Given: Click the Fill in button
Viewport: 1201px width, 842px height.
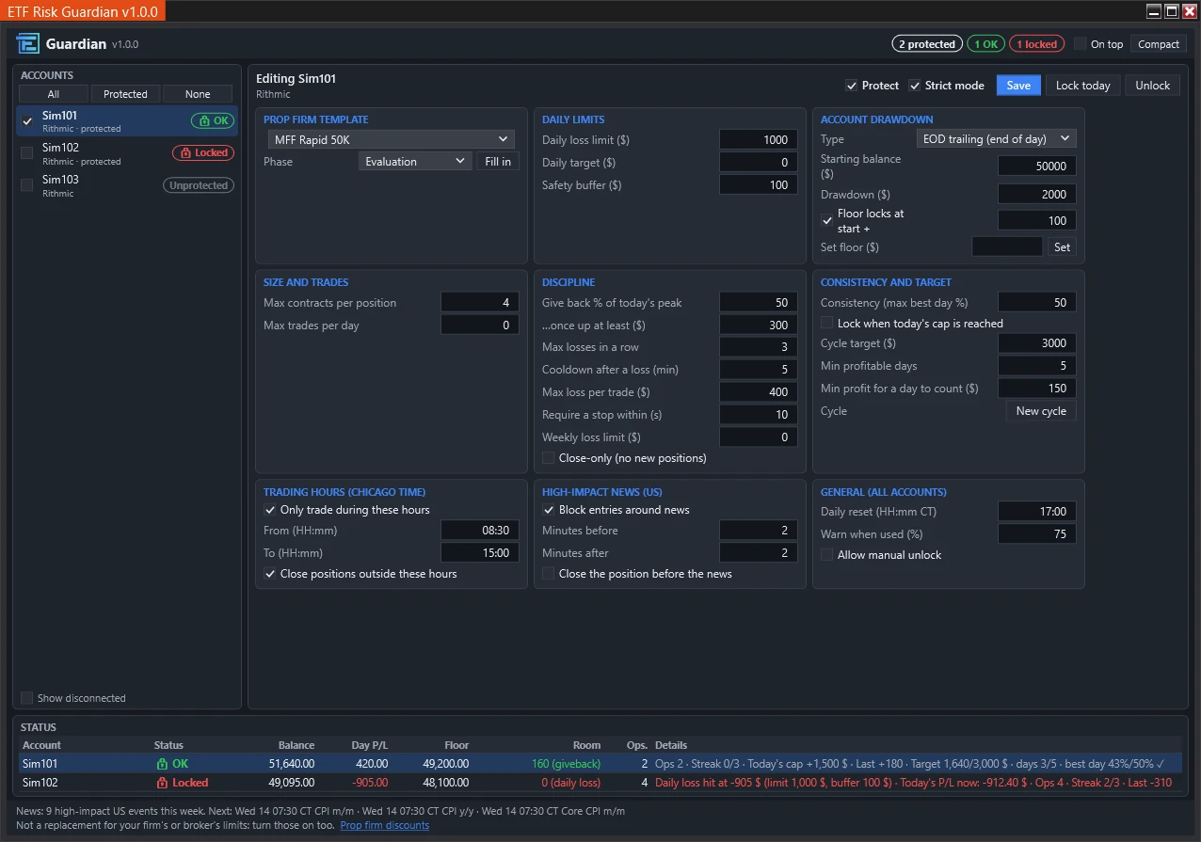Looking at the screenshot, I should [498, 162].
